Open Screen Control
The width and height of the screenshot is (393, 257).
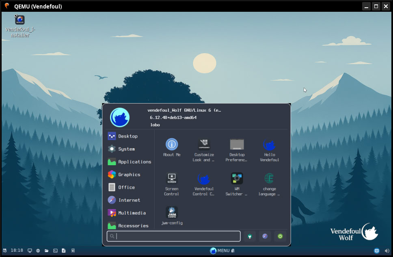172,184
